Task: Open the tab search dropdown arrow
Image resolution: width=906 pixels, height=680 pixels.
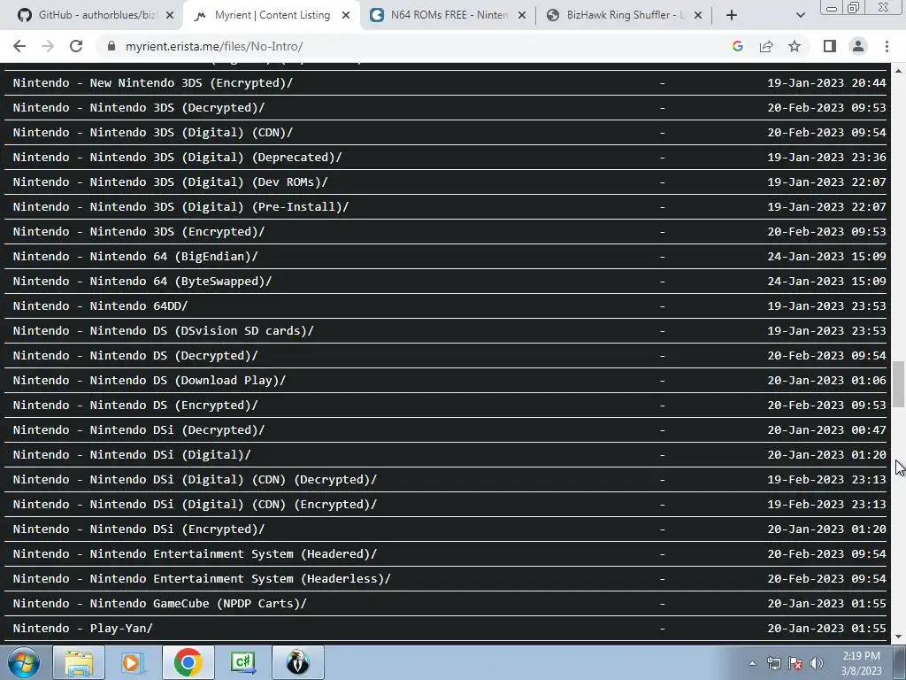Action: click(x=800, y=16)
